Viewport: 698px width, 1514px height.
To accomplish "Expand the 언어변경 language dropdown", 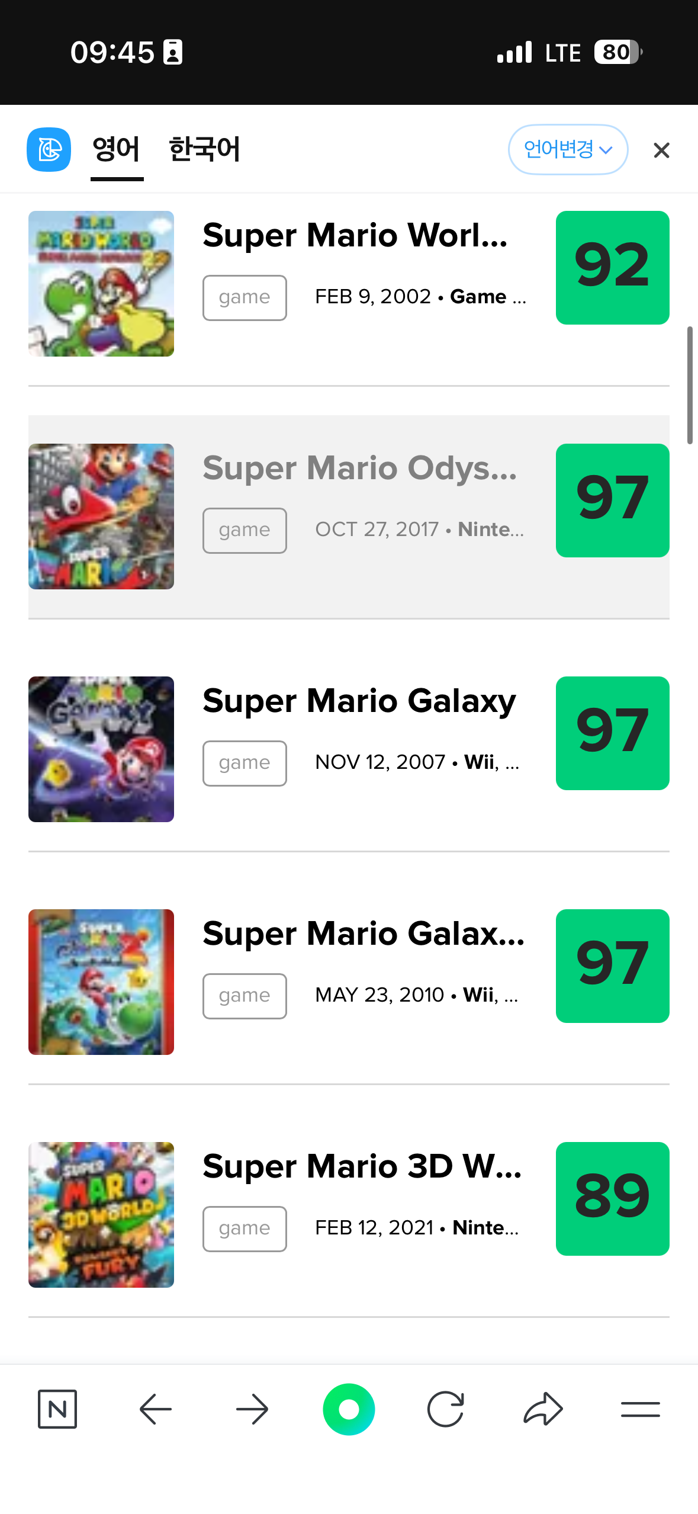I will [x=568, y=149].
